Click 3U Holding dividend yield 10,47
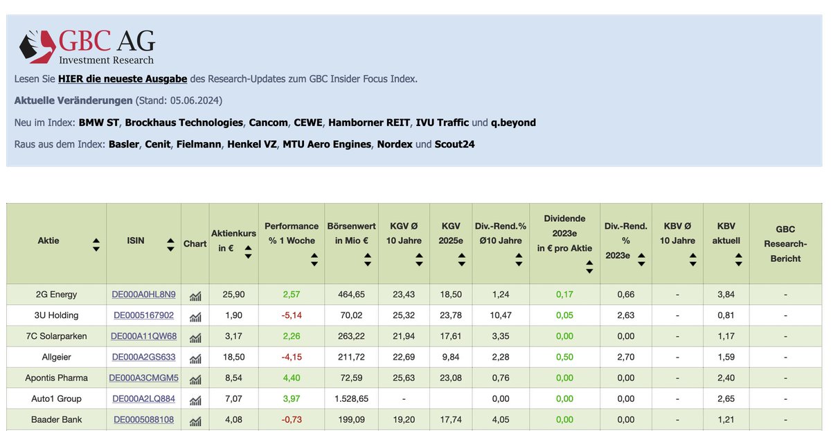Viewport: 831px width, 431px height. pyautogui.click(x=500, y=315)
